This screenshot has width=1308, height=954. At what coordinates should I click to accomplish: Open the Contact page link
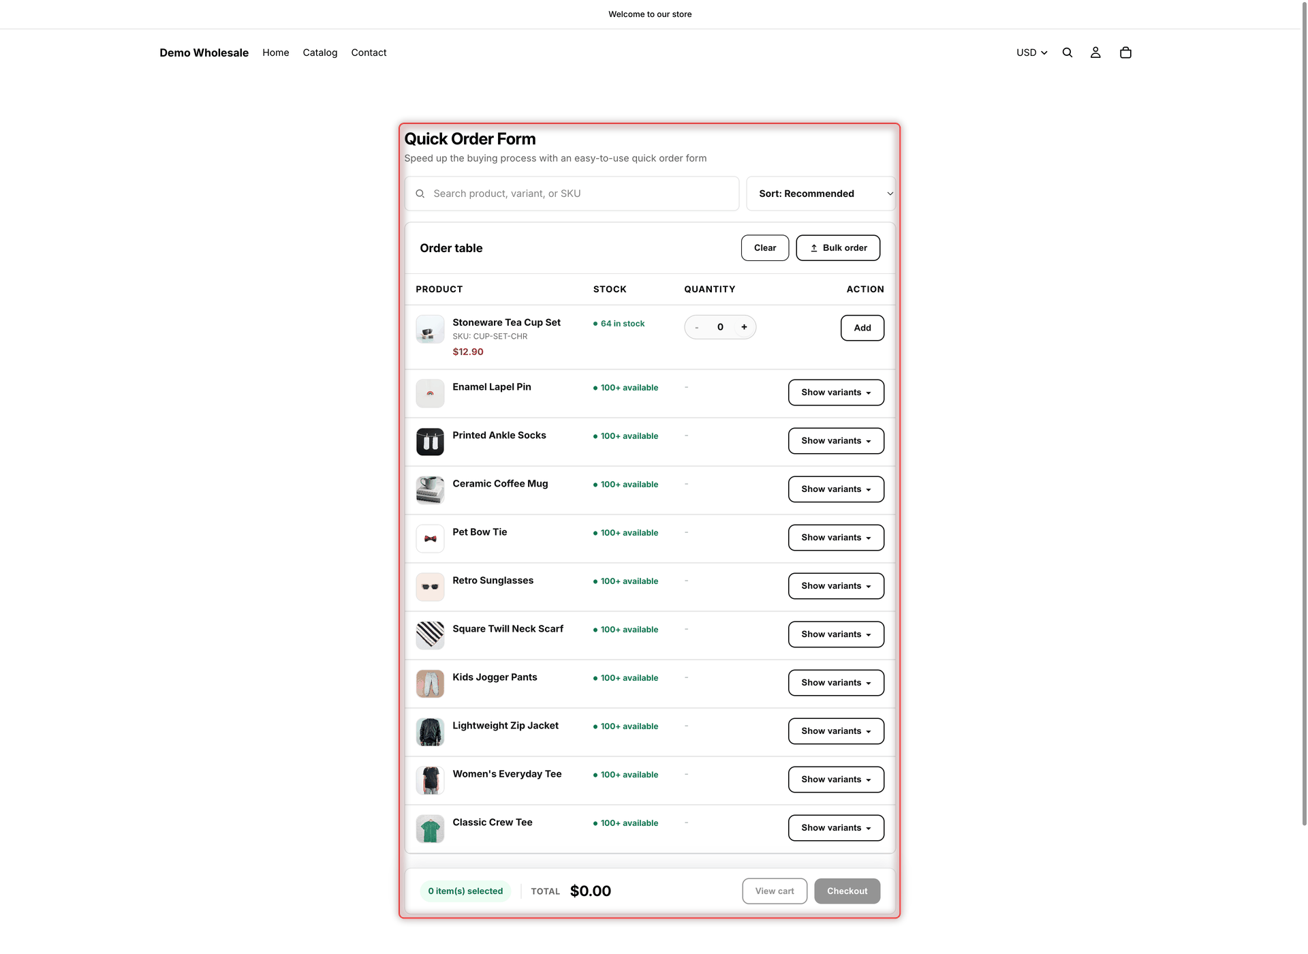pos(369,52)
